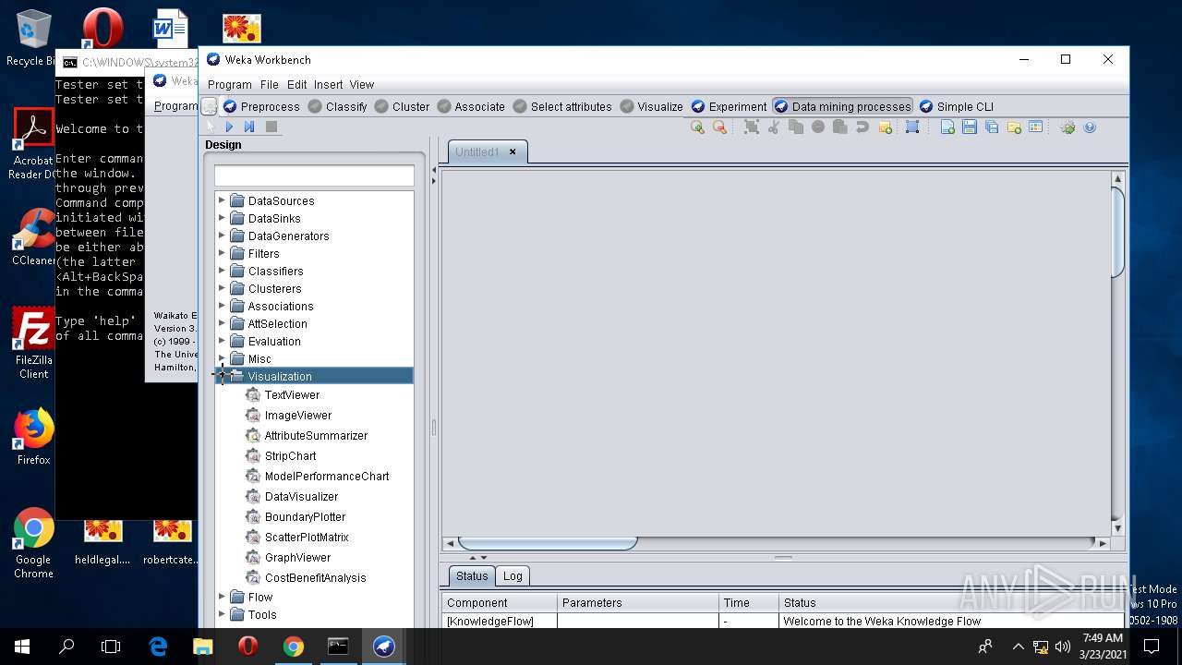Expand the DataSinks folder

coord(222,218)
